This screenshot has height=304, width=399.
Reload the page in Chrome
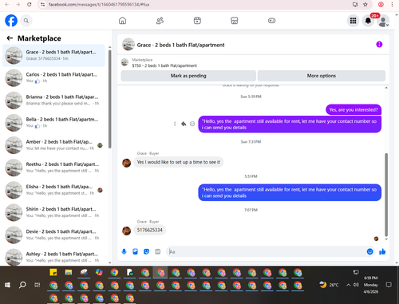pyautogui.click(x=30, y=5)
